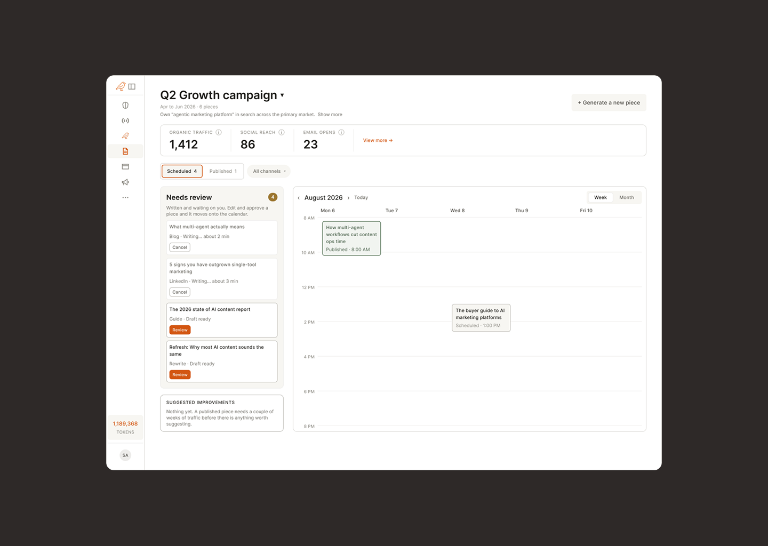Click the 'Thu 9' column header

pyautogui.click(x=522, y=211)
